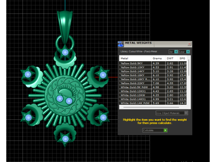Click the central medallion of the pendant
The width and height of the screenshot is (216, 162).
[65, 96]
